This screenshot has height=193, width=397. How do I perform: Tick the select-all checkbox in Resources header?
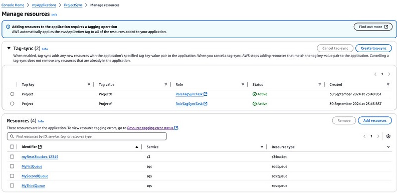pyautogui.click(x=12, y=147)
